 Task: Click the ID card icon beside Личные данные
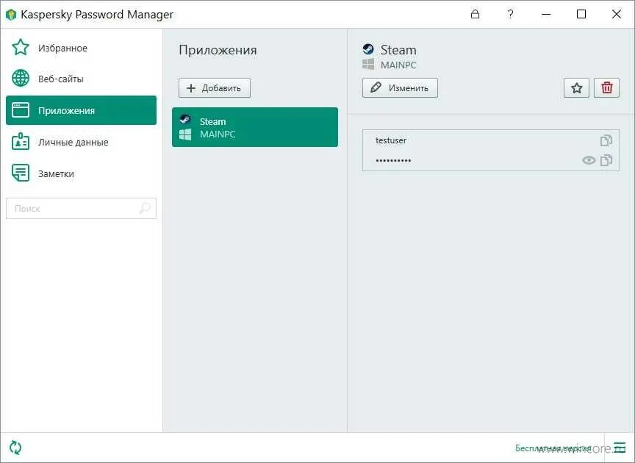pyautogui.click(x=21, y=142)
